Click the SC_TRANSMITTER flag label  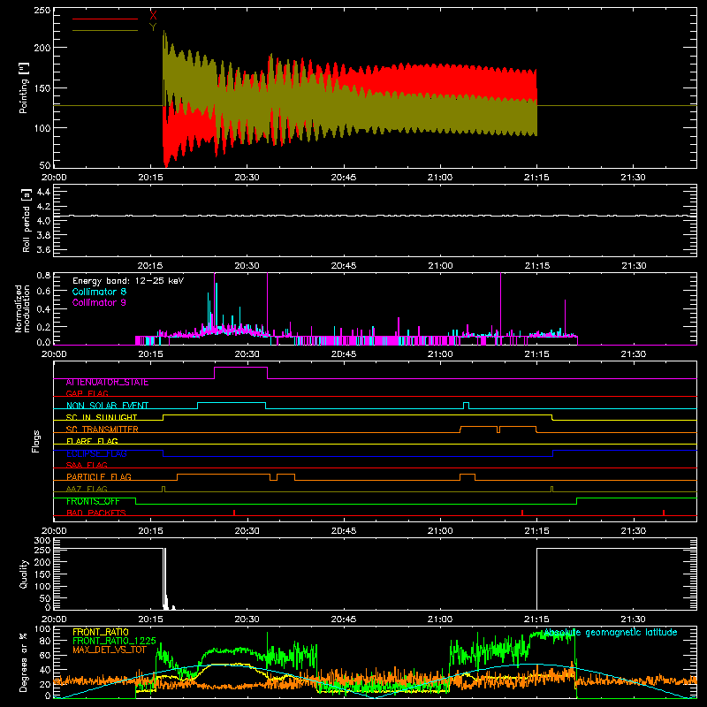(103, 430)
